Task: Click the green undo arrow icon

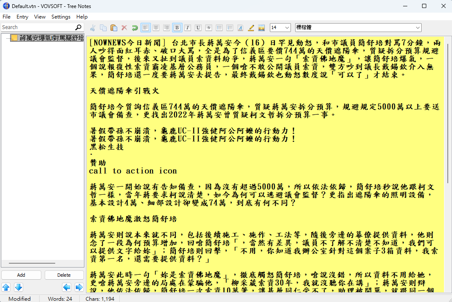Action: click(135, 28)
